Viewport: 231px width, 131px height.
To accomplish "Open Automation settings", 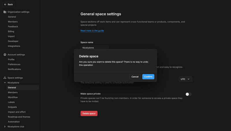I will pos(14,122).
